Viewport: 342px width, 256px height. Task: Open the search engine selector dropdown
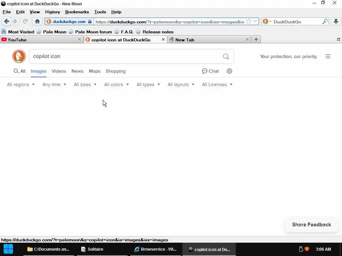267,22
